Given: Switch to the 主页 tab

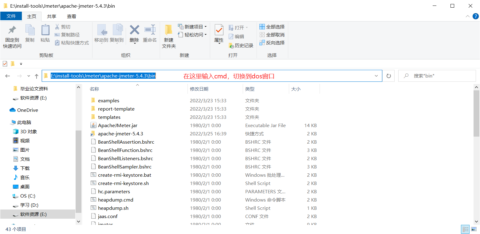Looking at the screenshot, I should [x=32, y=16].
